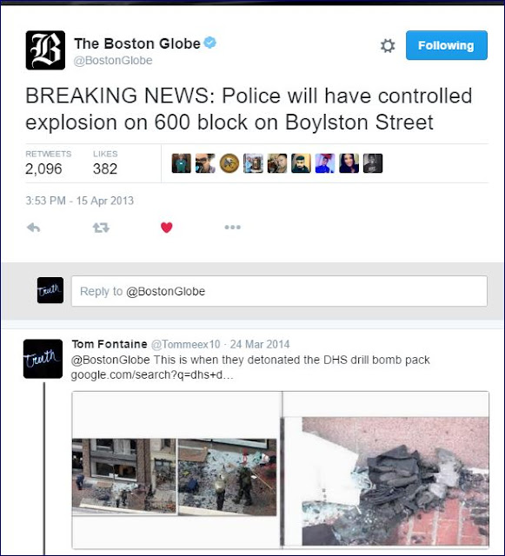Click the gold circular liker avatar
Viewport: 505px width, 556px height.
click(229, 163)
